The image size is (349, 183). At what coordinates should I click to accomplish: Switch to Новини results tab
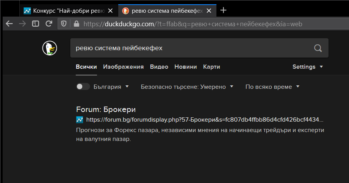click(186, 67)
